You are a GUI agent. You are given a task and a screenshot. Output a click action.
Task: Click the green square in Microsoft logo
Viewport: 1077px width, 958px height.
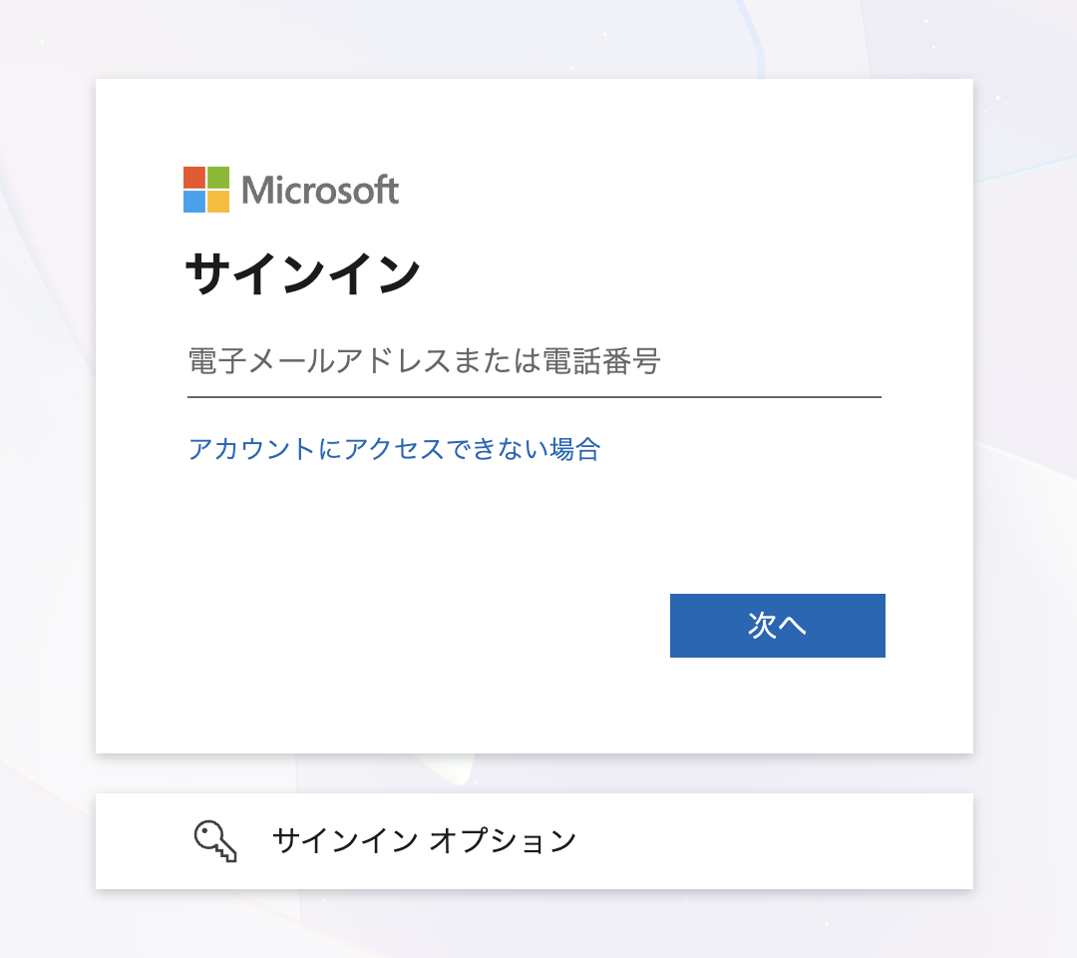coord(218,178)
